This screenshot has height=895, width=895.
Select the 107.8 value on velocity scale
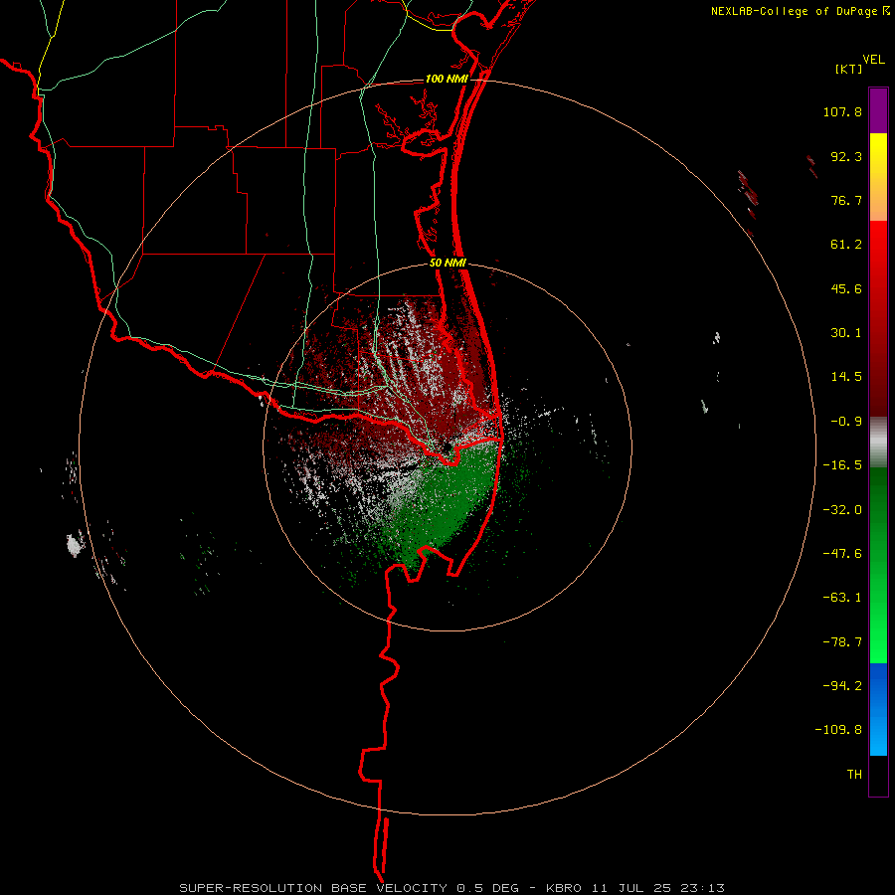tap(842, 111)
